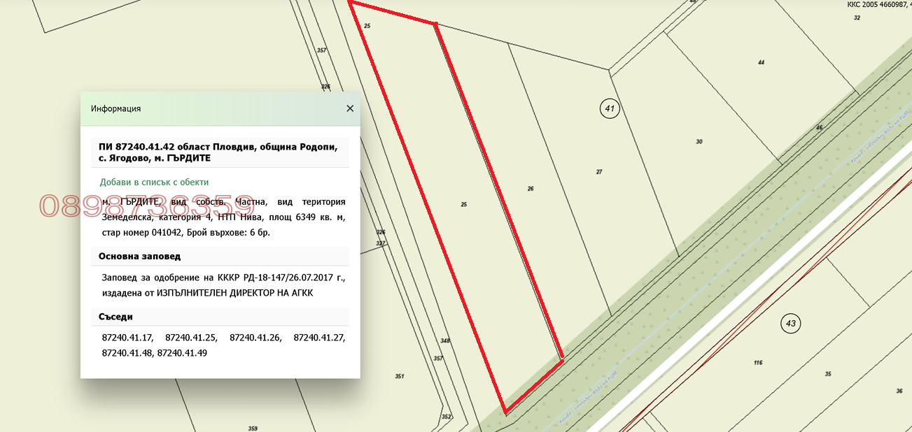Open neighbor parcel 87240.41.25
Image resolution: width=912 pixels, height=432 pixels.
(x=191, y=338)
